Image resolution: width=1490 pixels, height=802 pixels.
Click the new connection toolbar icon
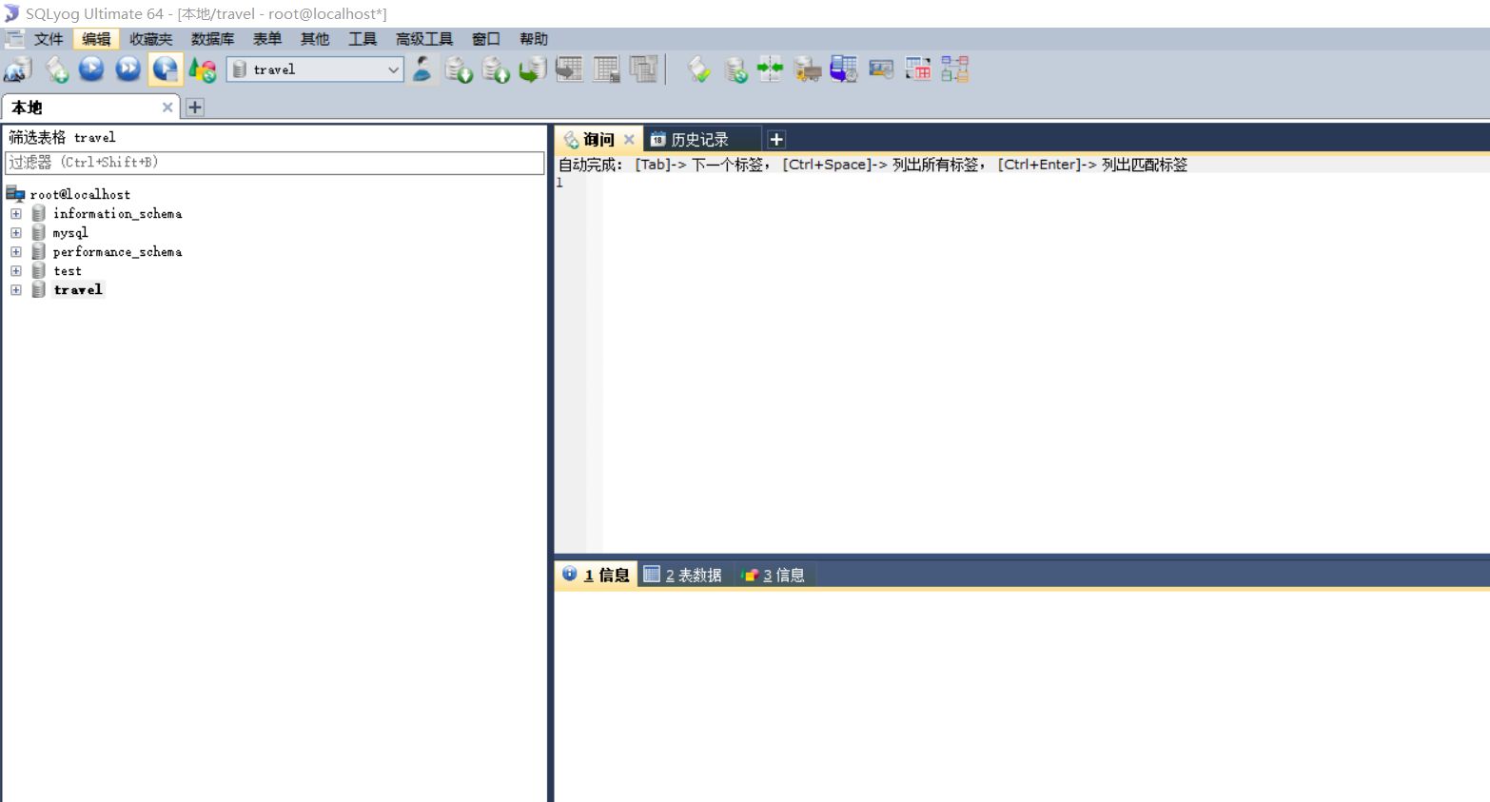[x=18, y=69]
